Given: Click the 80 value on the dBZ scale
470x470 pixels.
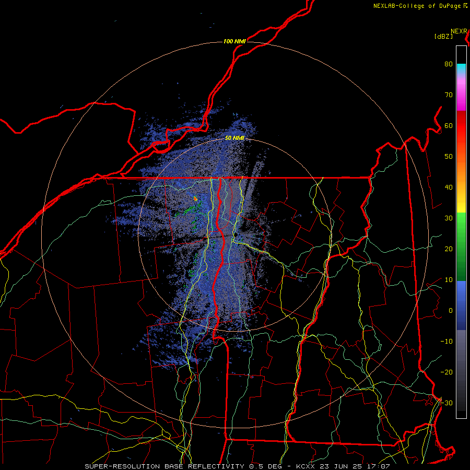Looking at the screenshot, I should [x=449, y=64].
